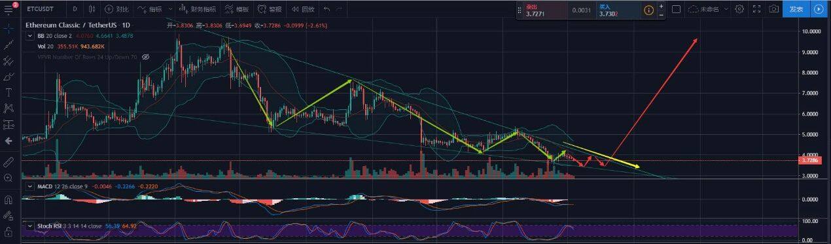Create an alert with 警报 button
831x244 pixels.
(x=270, y=9)
